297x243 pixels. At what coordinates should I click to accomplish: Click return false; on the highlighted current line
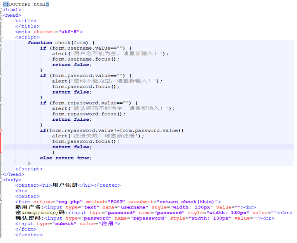click(72, 147)
